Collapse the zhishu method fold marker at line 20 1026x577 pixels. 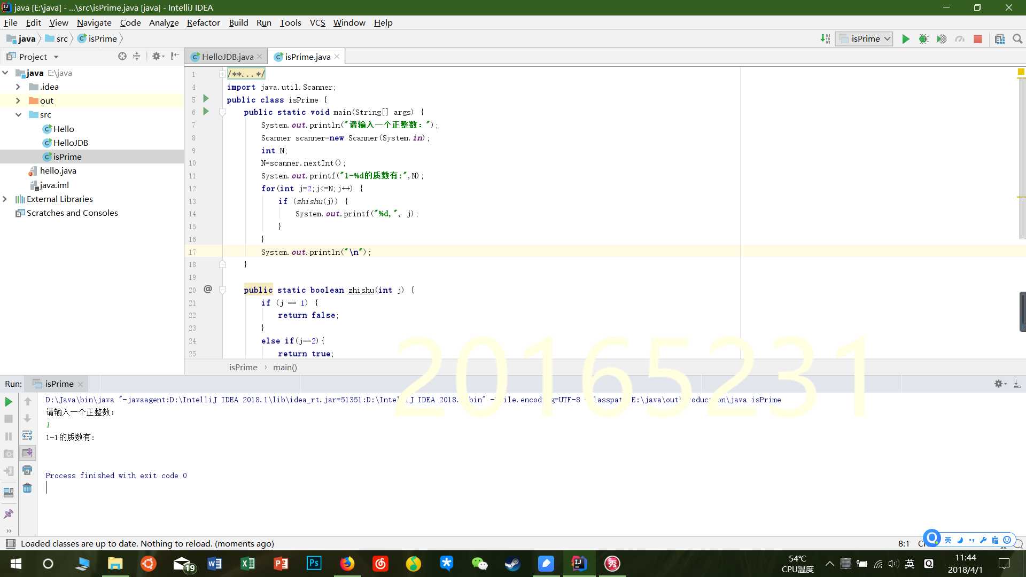[222, 290]
